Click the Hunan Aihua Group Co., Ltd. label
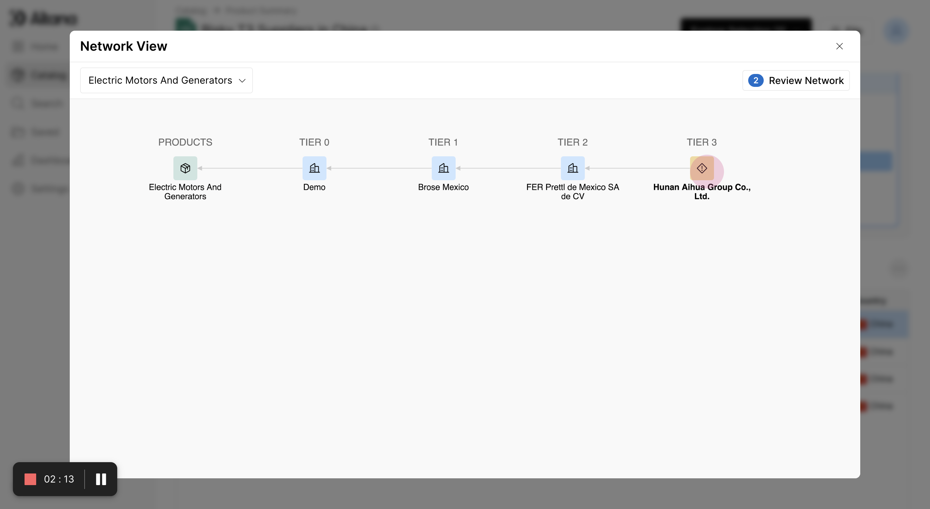Image resolution: width=930 pixels, height=509 pixels. point(701,192)
